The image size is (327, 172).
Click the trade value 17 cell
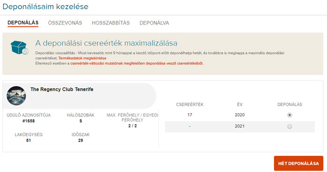[x=190, y=115]
